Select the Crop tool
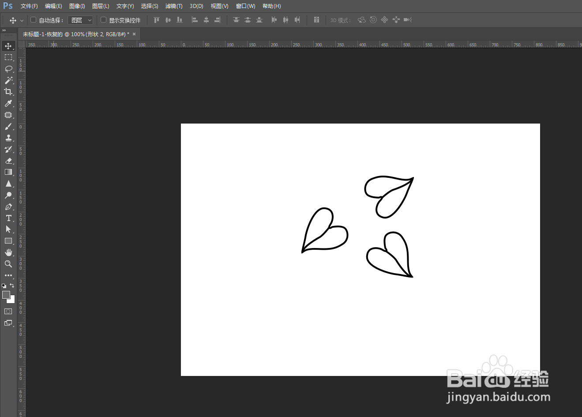The width and height of the screenshot is (582, 417). 8,92
